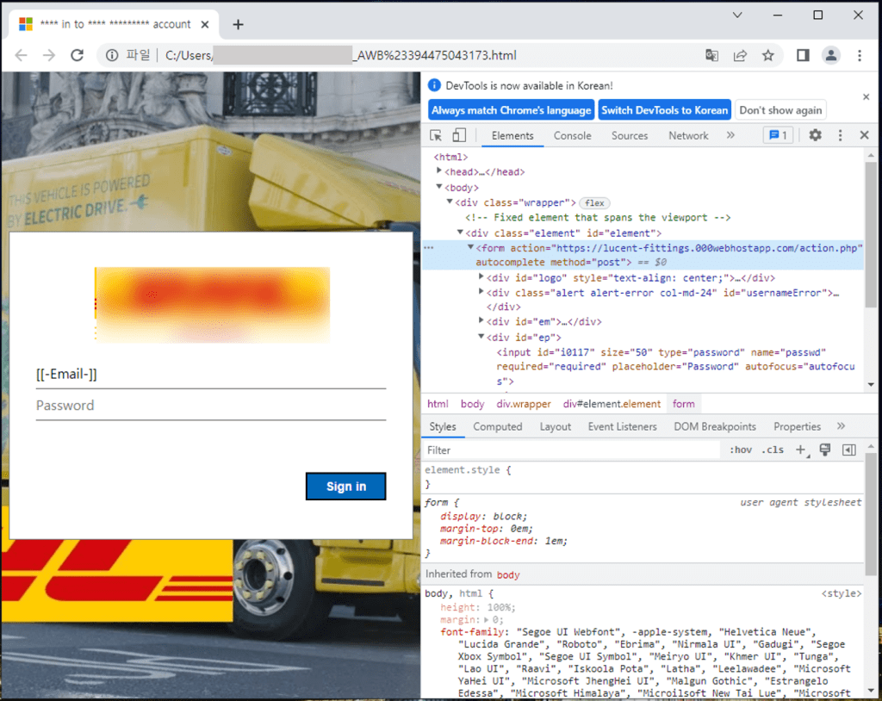Open the Chrome side panel icon
Screen dimensions: 882x701
(x=802, y=55)
